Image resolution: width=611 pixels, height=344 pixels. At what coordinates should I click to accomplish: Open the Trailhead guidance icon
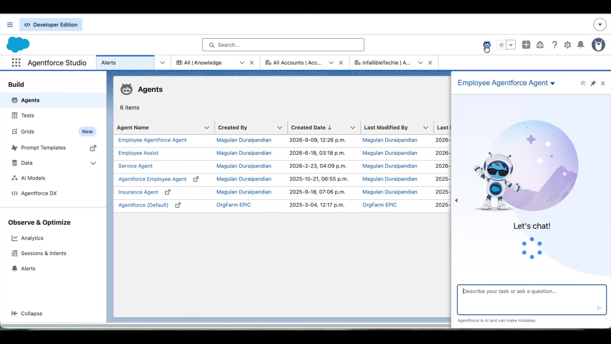[x=540, y=45]
